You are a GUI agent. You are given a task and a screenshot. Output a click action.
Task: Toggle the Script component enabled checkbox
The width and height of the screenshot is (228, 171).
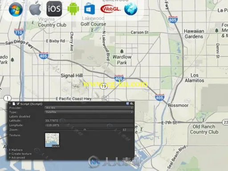(x=18, y=104)
